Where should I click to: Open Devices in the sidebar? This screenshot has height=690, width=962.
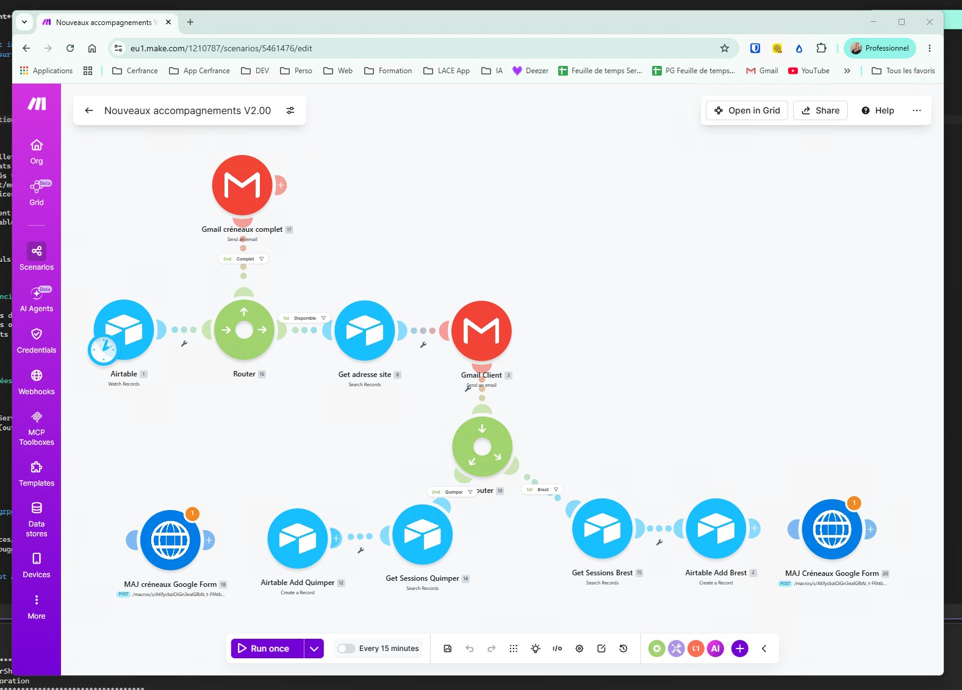coord(37,566)
